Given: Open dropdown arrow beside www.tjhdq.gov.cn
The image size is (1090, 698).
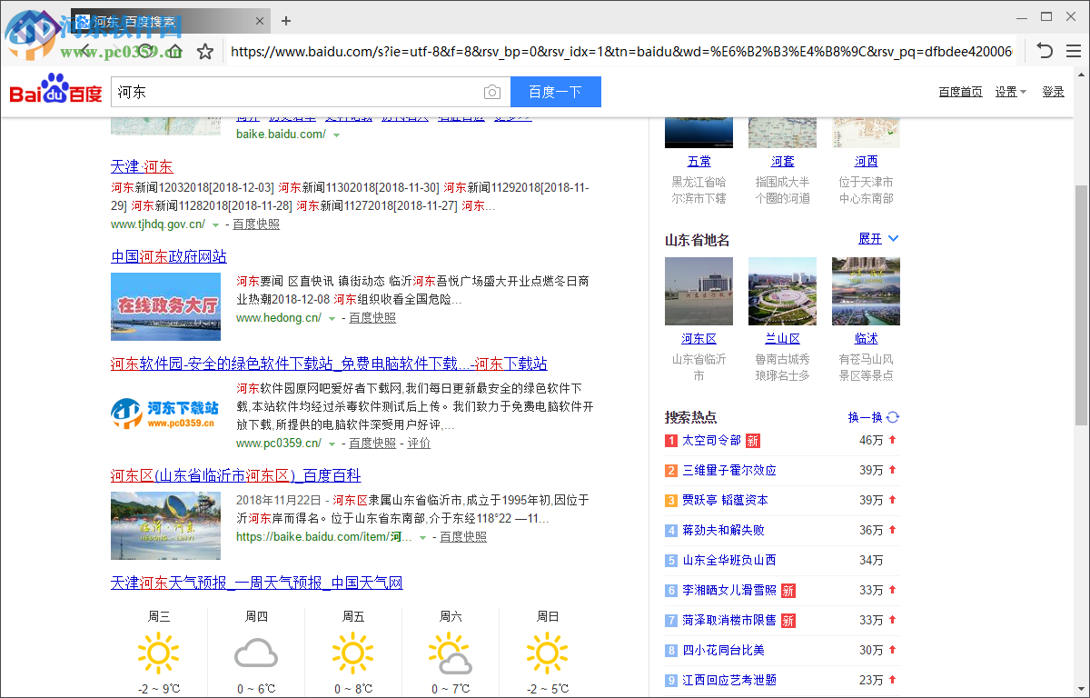Looking at the screenshot, I should tap(216, 224).
